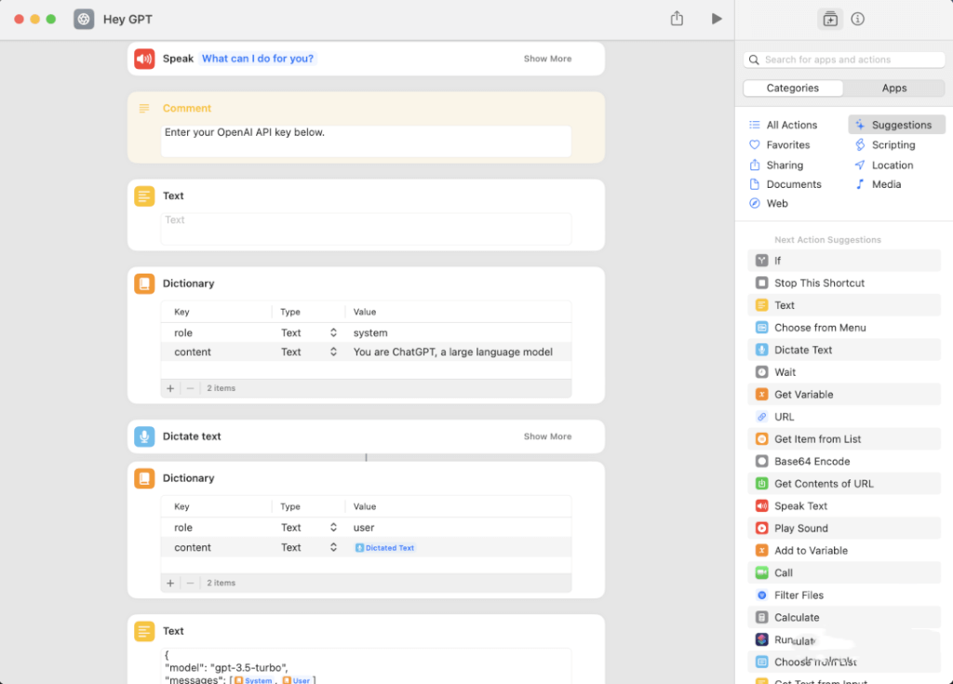
Task: Open the Web category
Action: pyautogui.click(x=769, y=203)
